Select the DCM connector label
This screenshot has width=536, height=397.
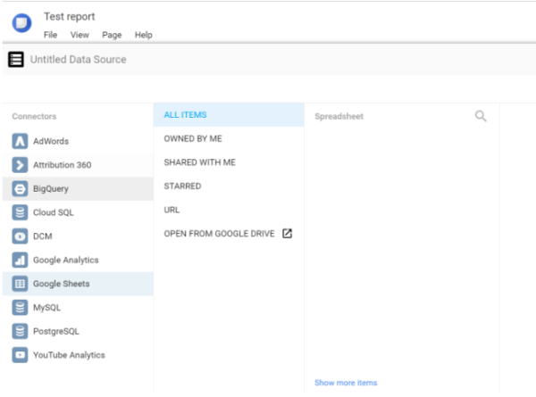tap(43, 236)
